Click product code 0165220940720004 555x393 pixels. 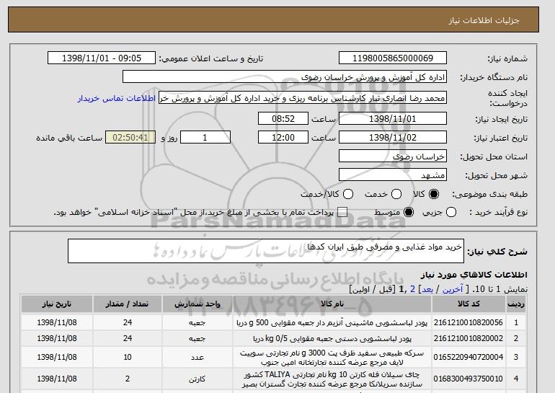tap(469, 357)
